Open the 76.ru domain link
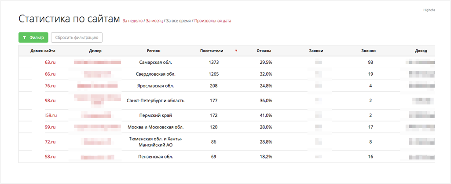This screenshot has height=184, width=451. [x=50, y=86]
